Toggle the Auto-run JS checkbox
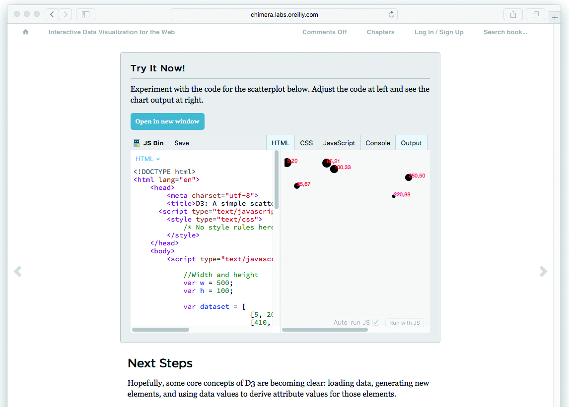The image size is (569, 407). pos(376,322)
